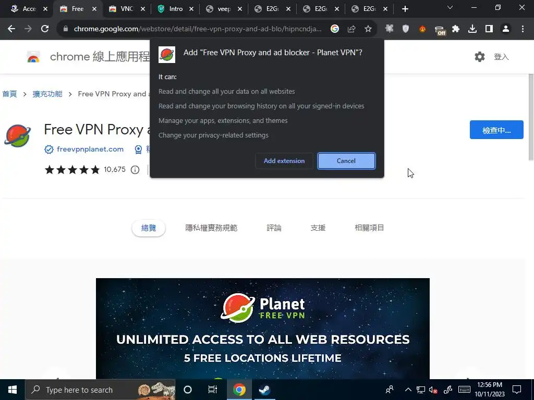Click the rating info icon
Viewport: 534px width, 400px height.
point(135,170)
